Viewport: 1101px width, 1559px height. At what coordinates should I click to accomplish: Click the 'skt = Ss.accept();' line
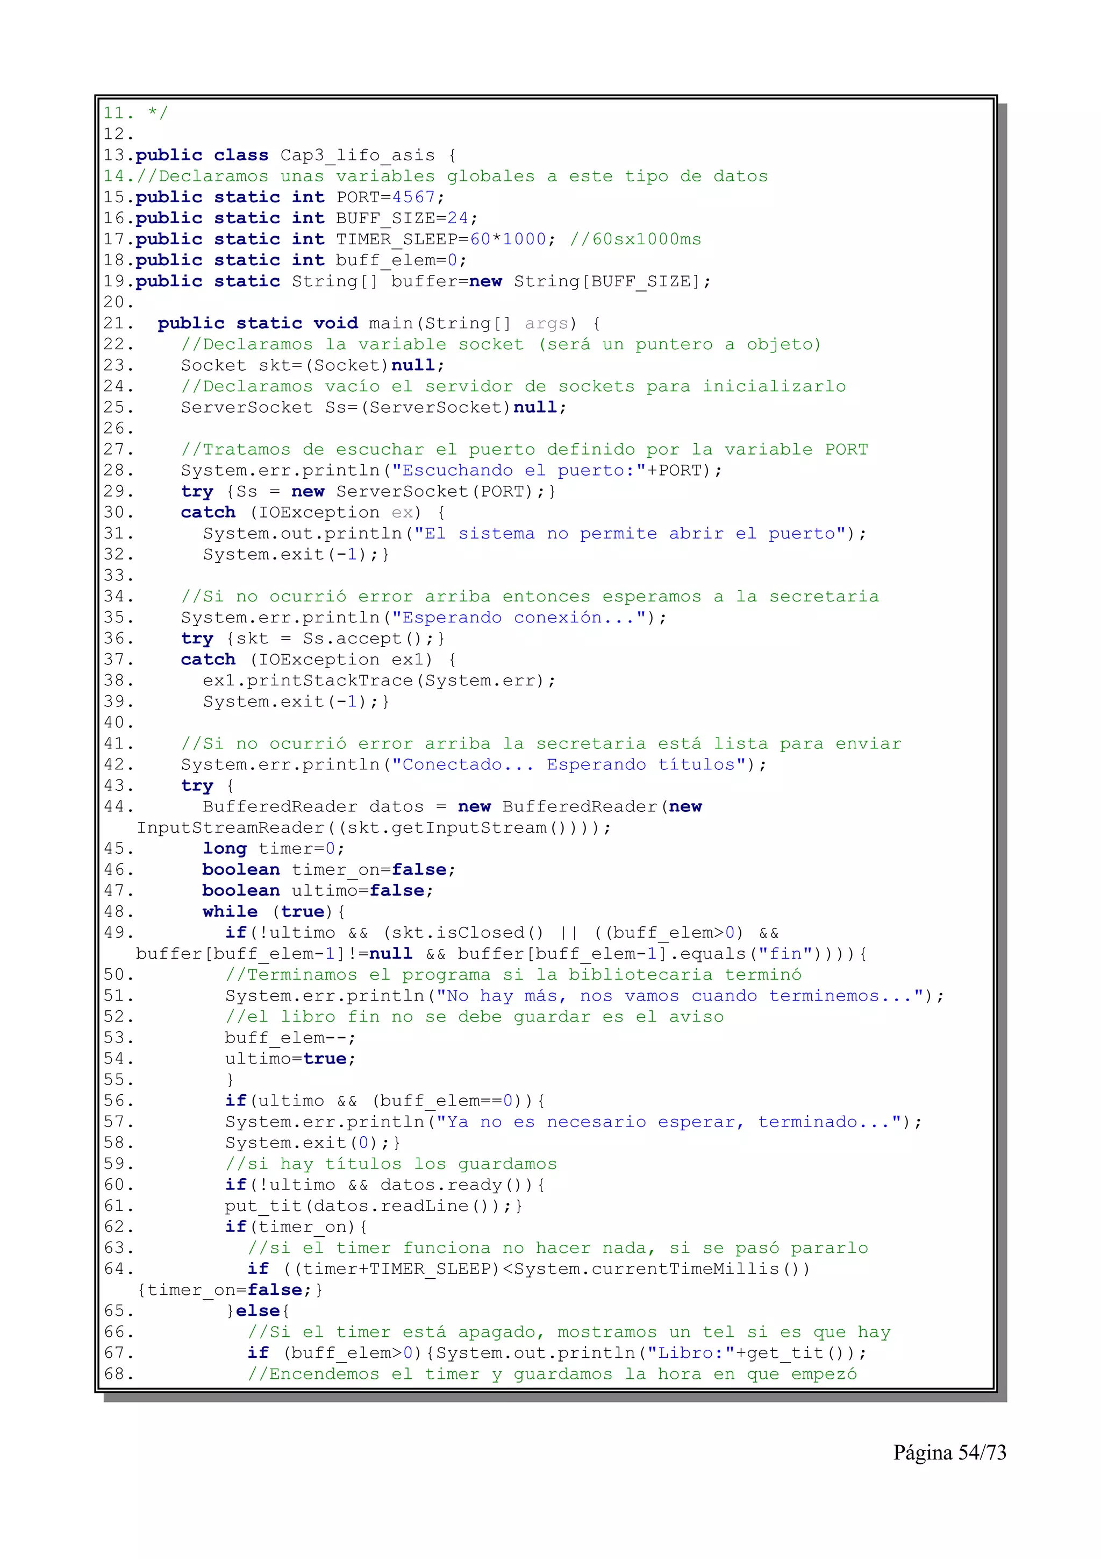pyautogui.click(x=313, y=639)
